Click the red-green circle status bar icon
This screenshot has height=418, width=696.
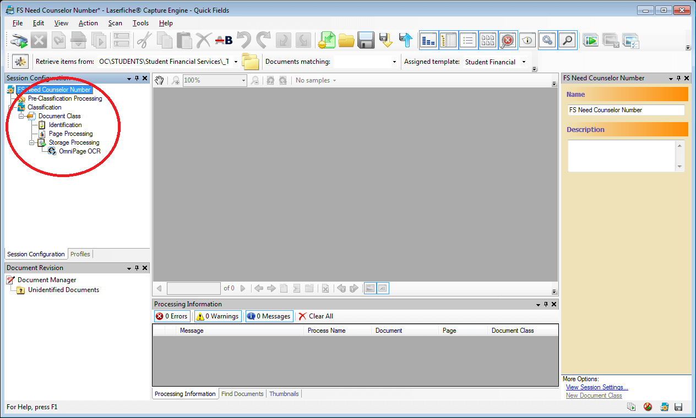(x=648, y=407)
